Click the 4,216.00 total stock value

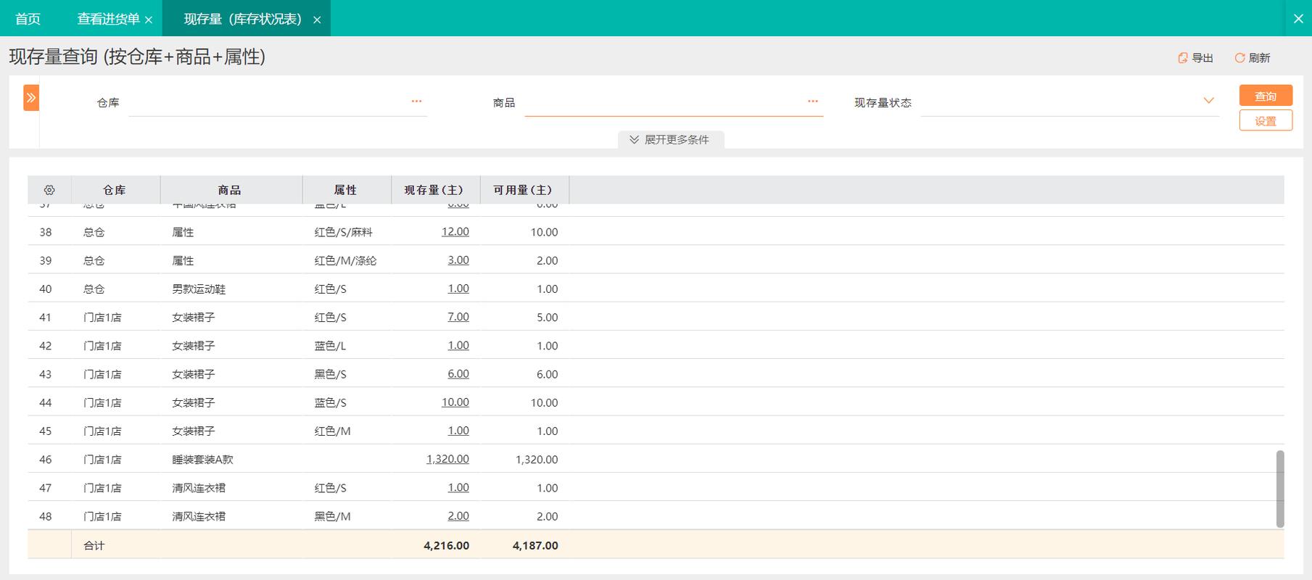[447, 545]
